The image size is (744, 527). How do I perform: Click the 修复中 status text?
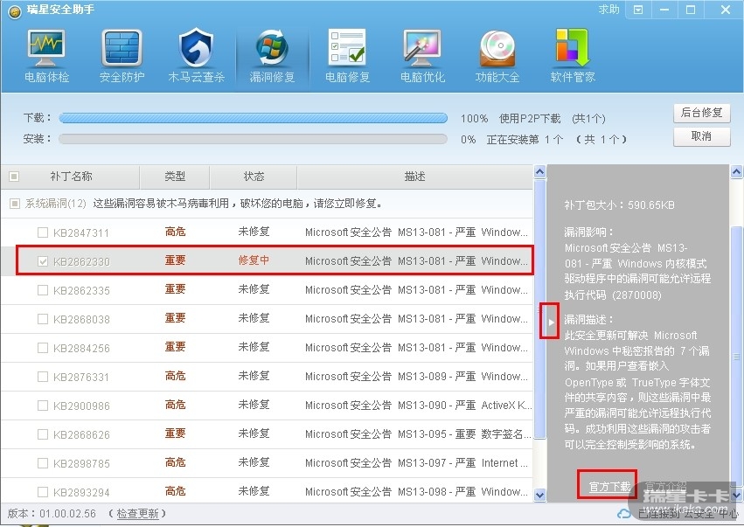coord(254,260)
